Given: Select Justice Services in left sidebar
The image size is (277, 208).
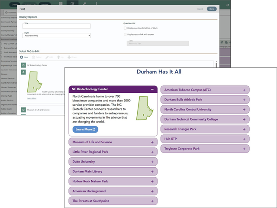Looking at the screenshot, I should (x=7, y=100).
